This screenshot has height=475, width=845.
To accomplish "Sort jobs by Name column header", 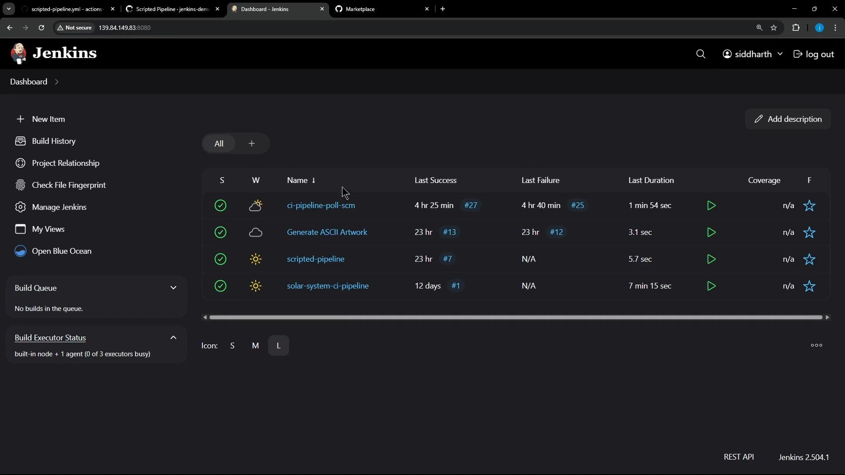I will pyautogui.click(x=301, y=180).
